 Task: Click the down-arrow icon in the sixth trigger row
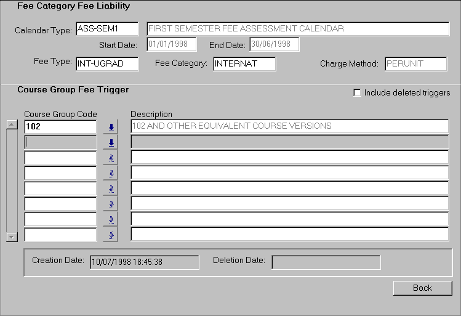pos(111,204)
